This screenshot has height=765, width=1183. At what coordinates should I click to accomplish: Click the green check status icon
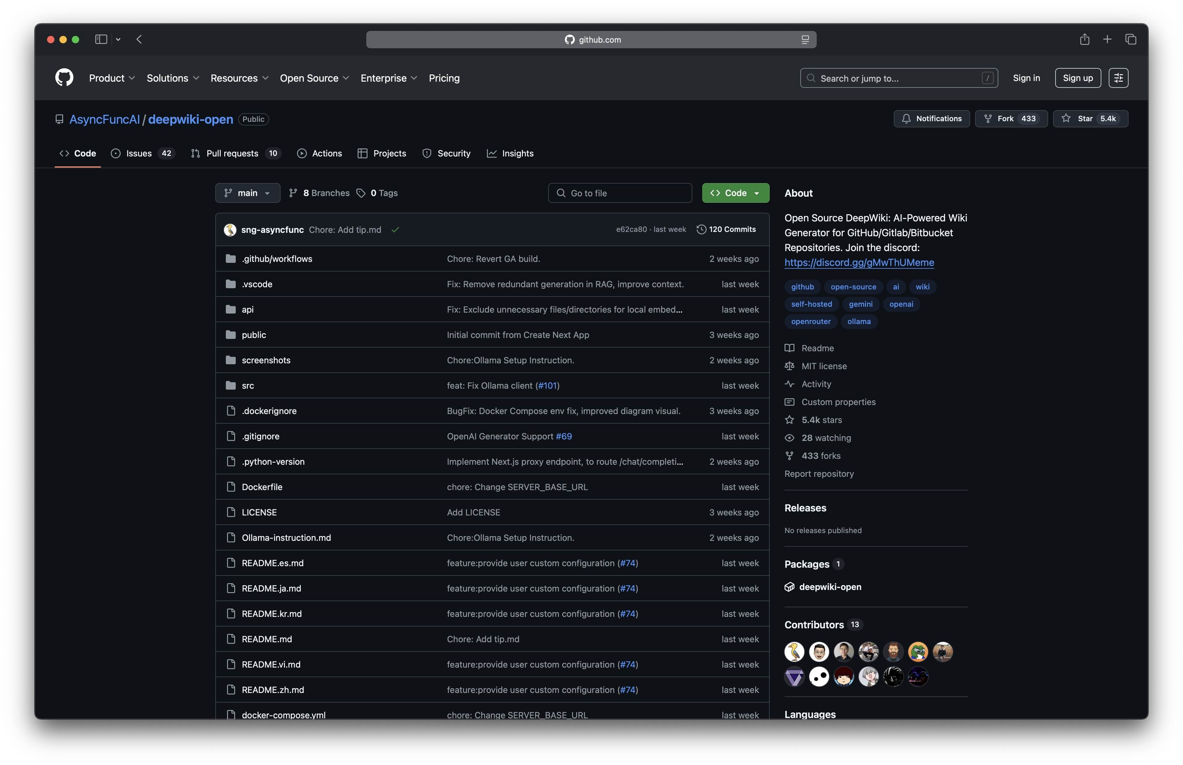click(x=395, y=229)
